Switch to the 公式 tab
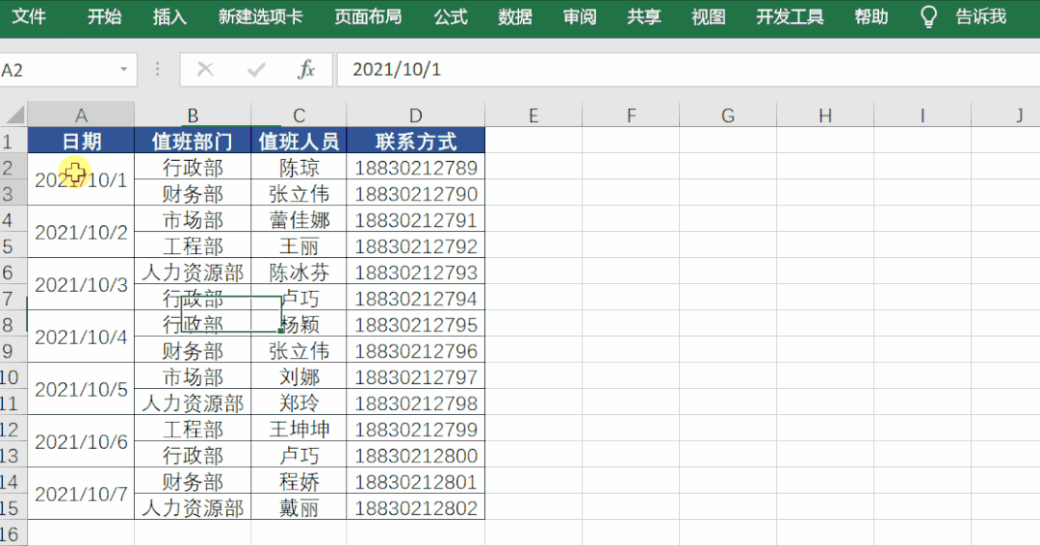Image resolution: width=1040 pixels, height=546 pixels. pyautogui.click(x=451, y=16)
